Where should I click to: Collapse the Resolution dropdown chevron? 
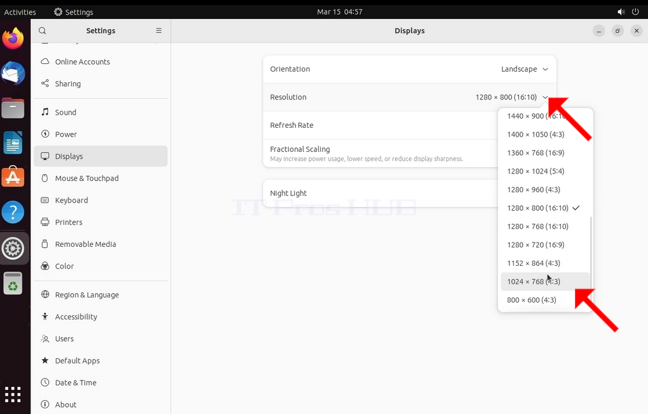[x=545, y=97]
